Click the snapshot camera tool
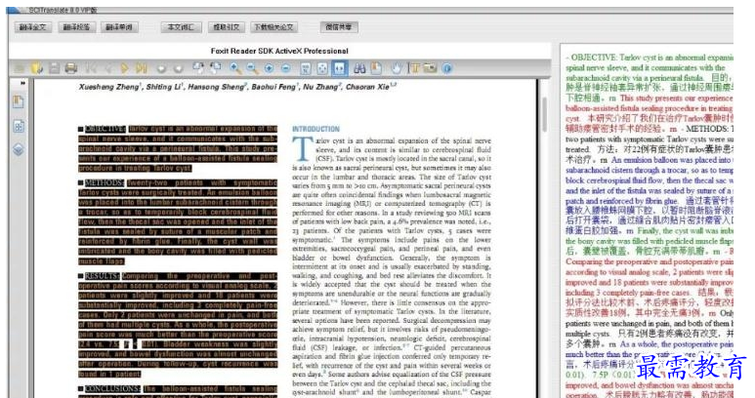 430,68
